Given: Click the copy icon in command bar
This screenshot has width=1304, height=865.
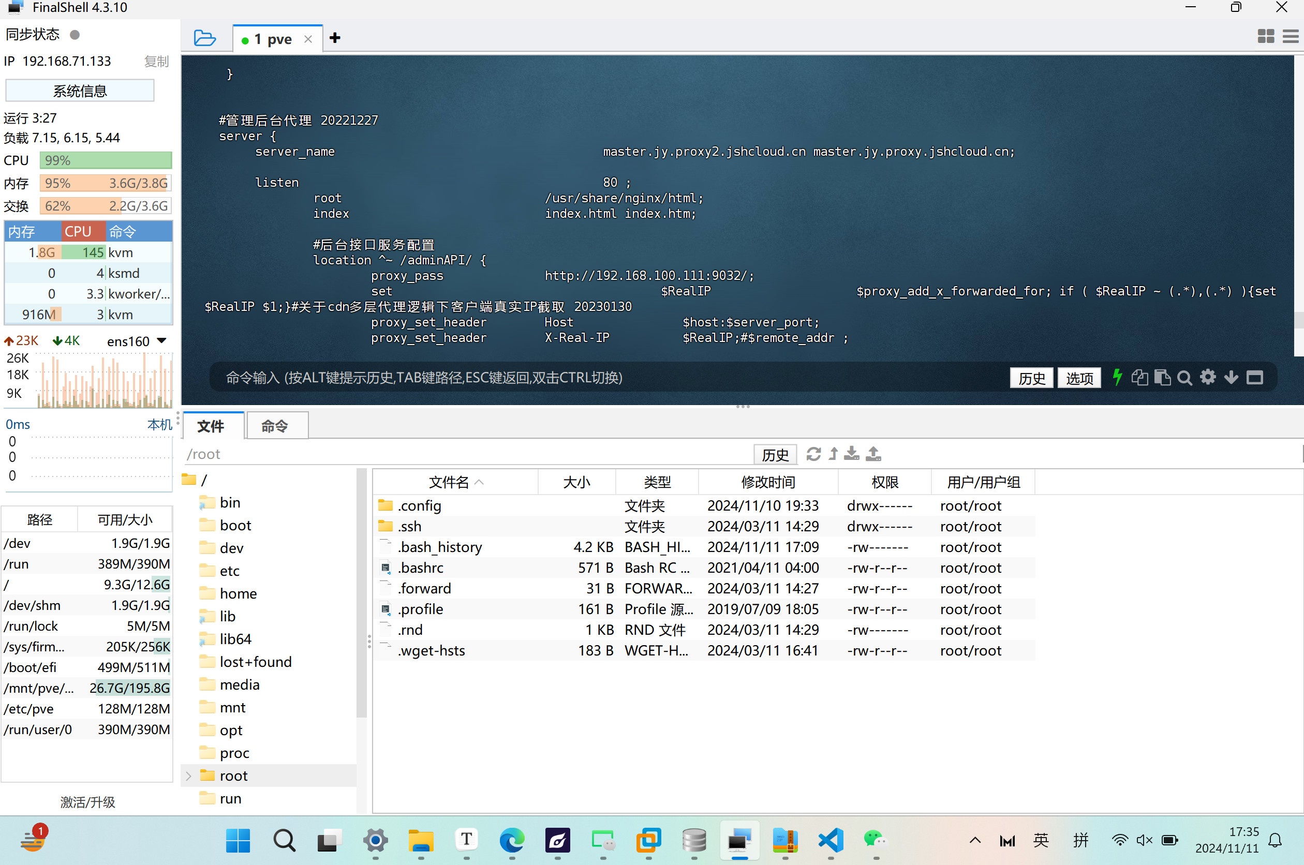Looking at the screenshot, I should (1139, 377).
